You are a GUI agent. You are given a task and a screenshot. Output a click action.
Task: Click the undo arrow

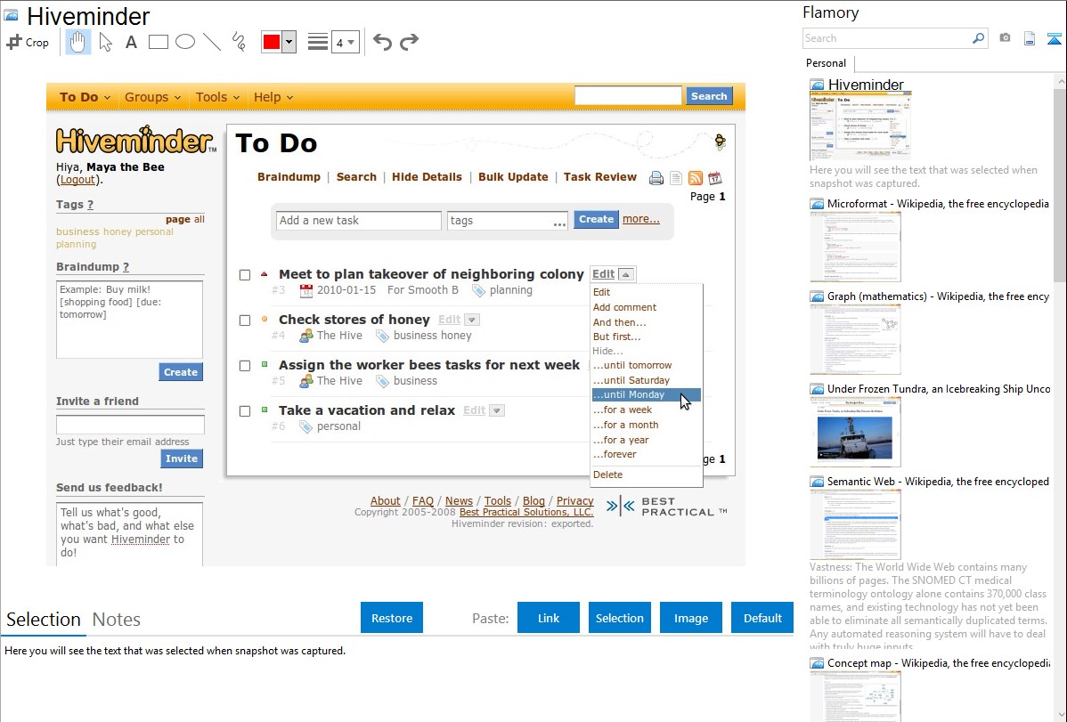[382, 42]
